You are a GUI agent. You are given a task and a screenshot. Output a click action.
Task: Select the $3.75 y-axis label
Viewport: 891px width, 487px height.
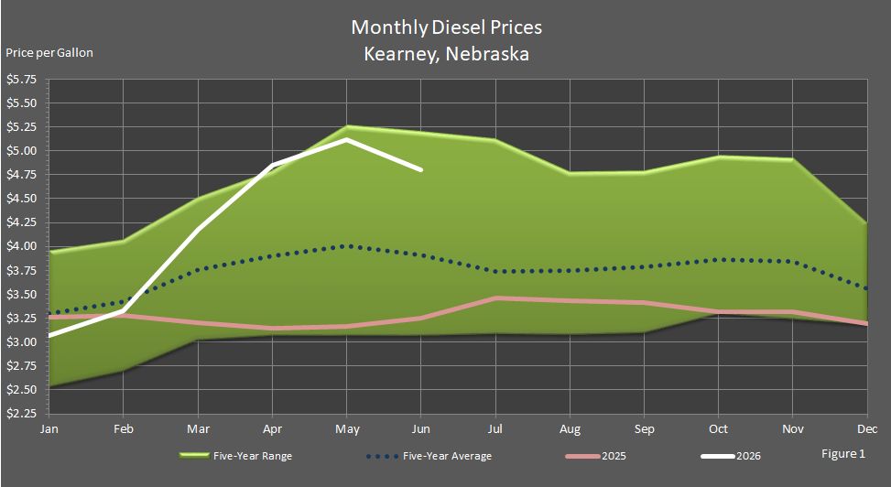click(22, 270)
